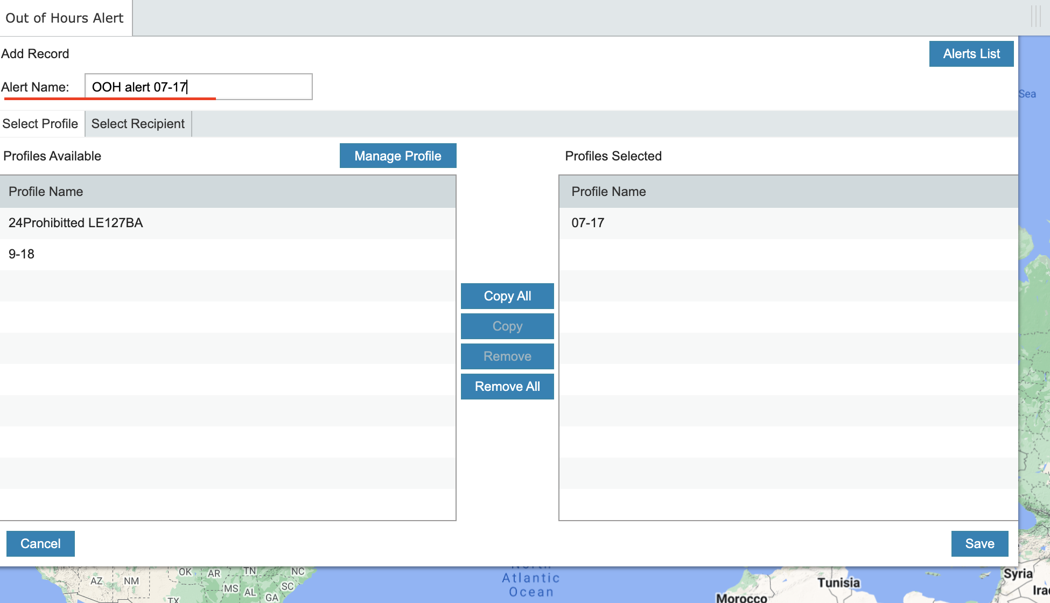Select the 07-17 profile in selected list

pyautogui.click(x=588, y=223)
